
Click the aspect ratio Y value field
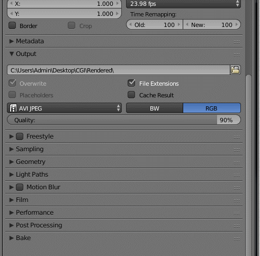tap(64, 14)
